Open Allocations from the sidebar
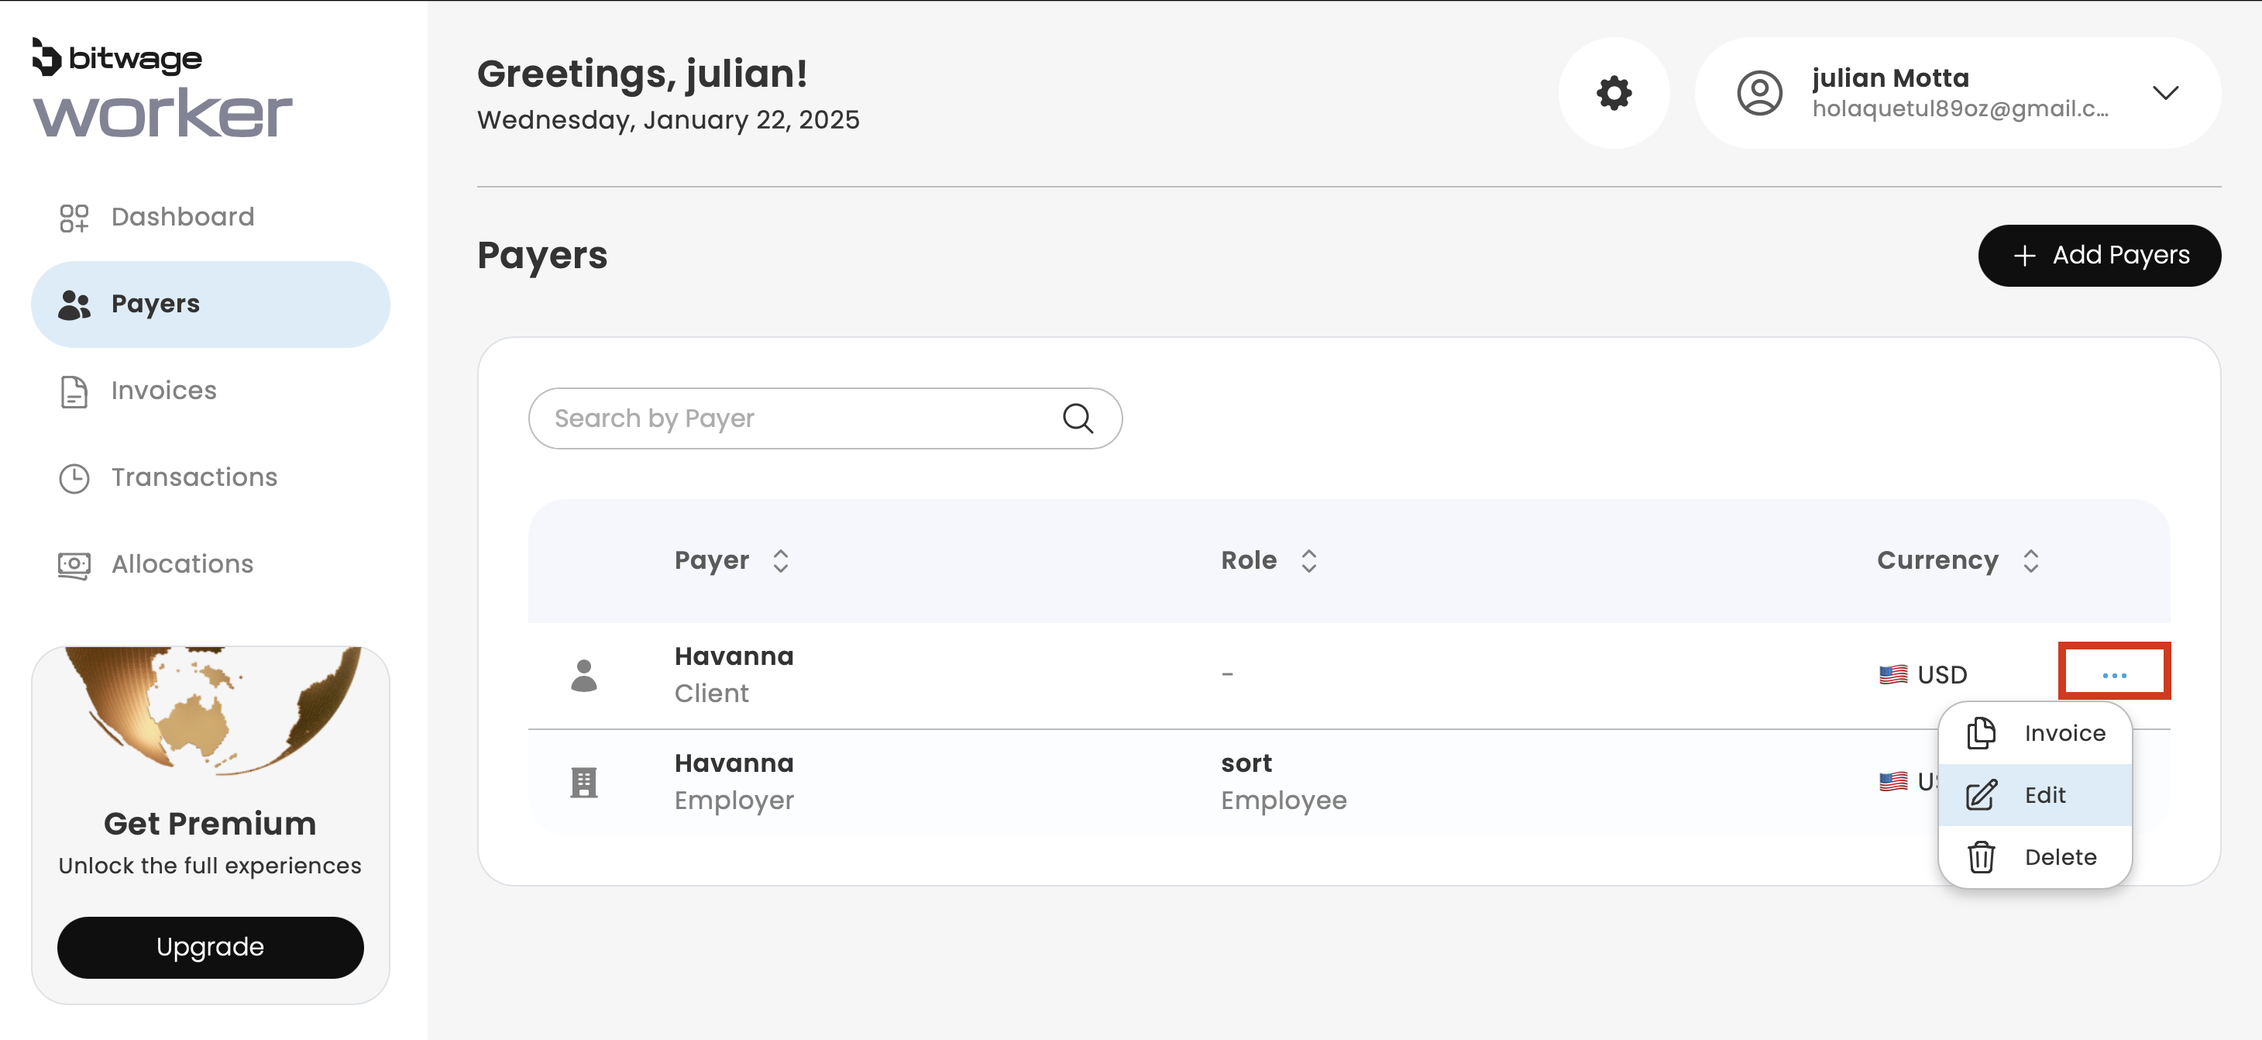The height and width of the screenshot is (1040, 2262). coord(182,564)
